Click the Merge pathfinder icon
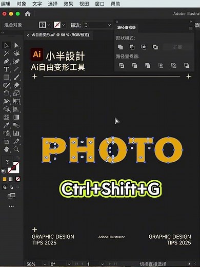 click(148, 65)
